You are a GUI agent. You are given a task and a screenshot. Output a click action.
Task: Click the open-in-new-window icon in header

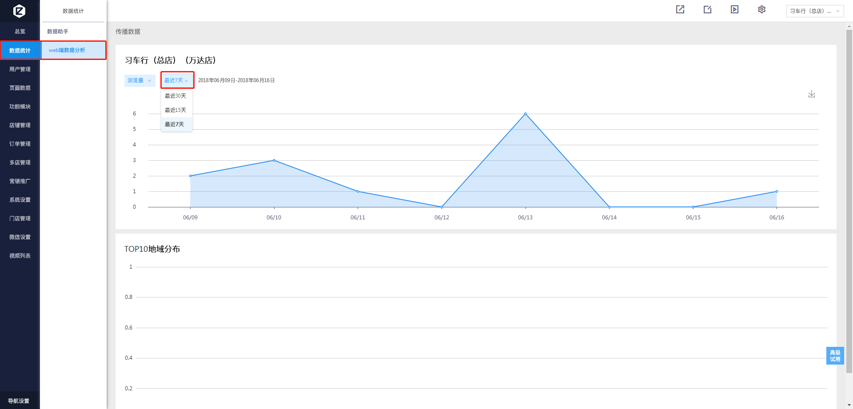point(680,9)
